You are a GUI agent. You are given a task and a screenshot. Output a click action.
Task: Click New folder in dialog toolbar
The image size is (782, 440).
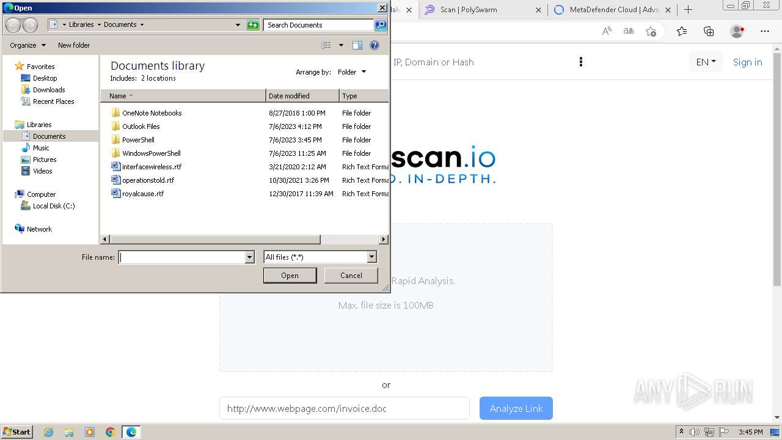click(x=74, y=45)
